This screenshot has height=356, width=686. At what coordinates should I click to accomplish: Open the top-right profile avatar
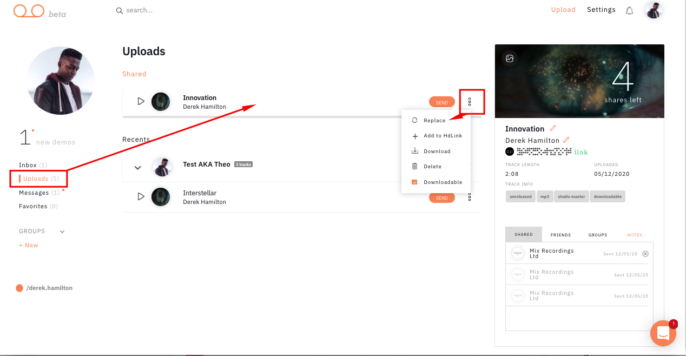tap(653, 10)
